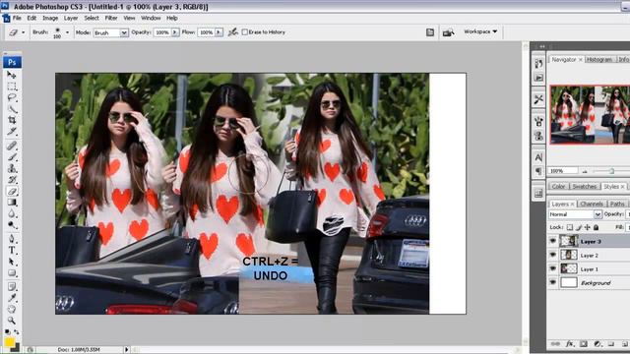Image resolution: width=630 pixels, height=354 pixels.
Task: Select the Lasso tool
Action: tap(12, 97)
